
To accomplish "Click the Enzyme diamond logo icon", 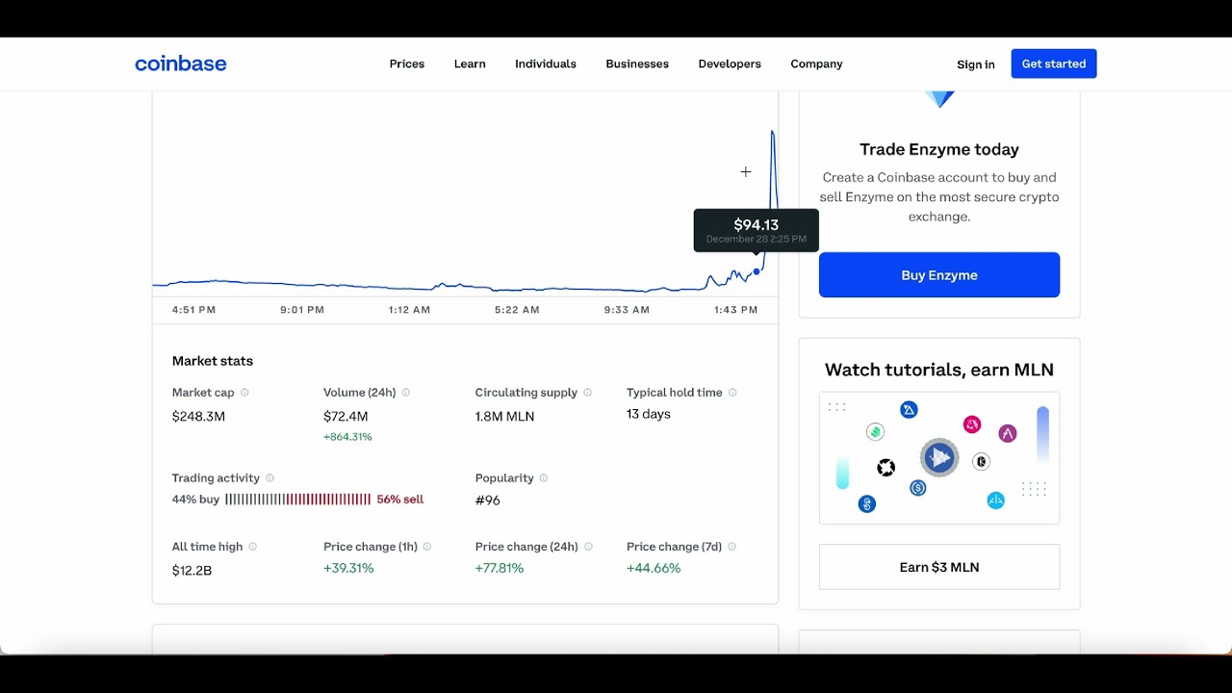I will [939, 99].
